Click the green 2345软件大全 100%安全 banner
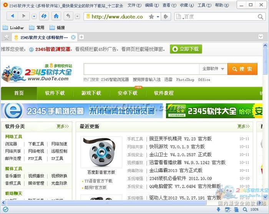Screen dimensions: 269x214 214,111
